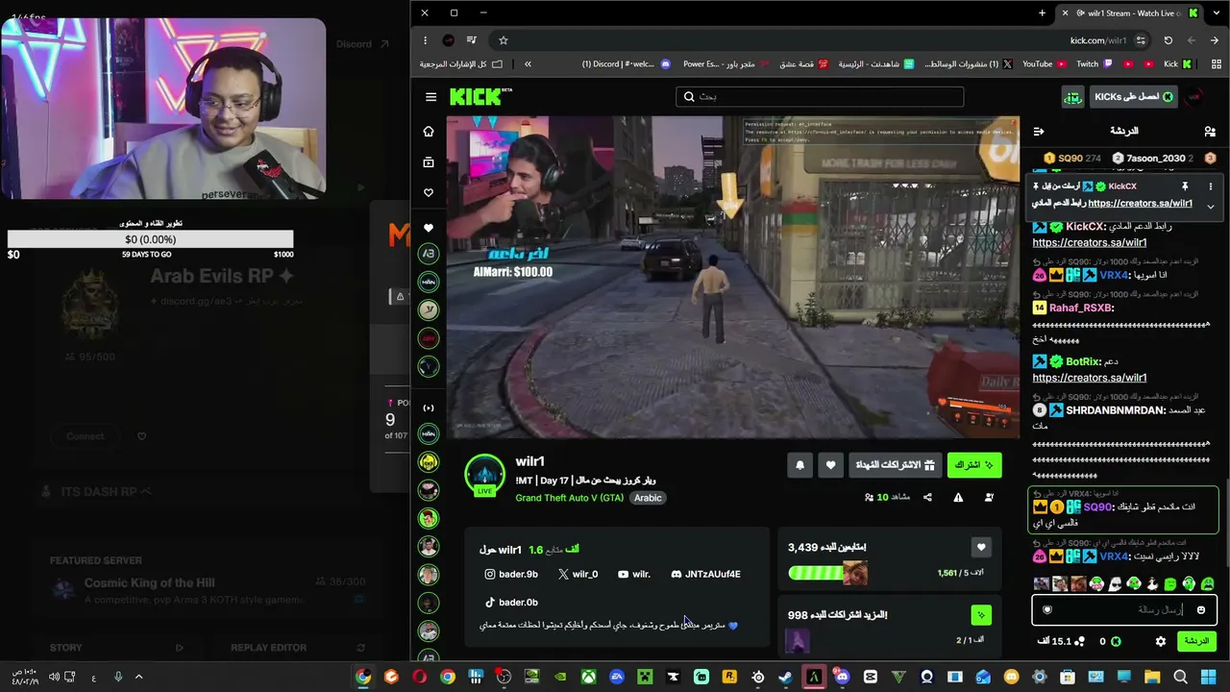Screen dimensions: 1230x692
Task: Click the person icon beside the report icon
Action: tap(989, 497)
